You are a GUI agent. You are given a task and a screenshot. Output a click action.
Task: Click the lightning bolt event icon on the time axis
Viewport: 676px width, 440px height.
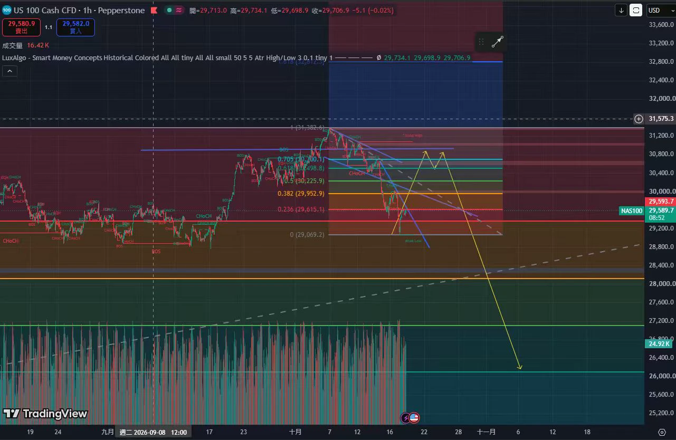405,417
